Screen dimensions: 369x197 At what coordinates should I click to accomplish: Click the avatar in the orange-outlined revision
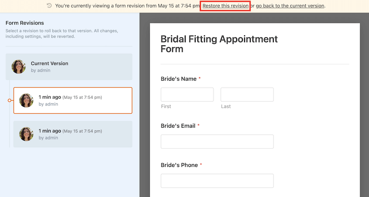26,101
